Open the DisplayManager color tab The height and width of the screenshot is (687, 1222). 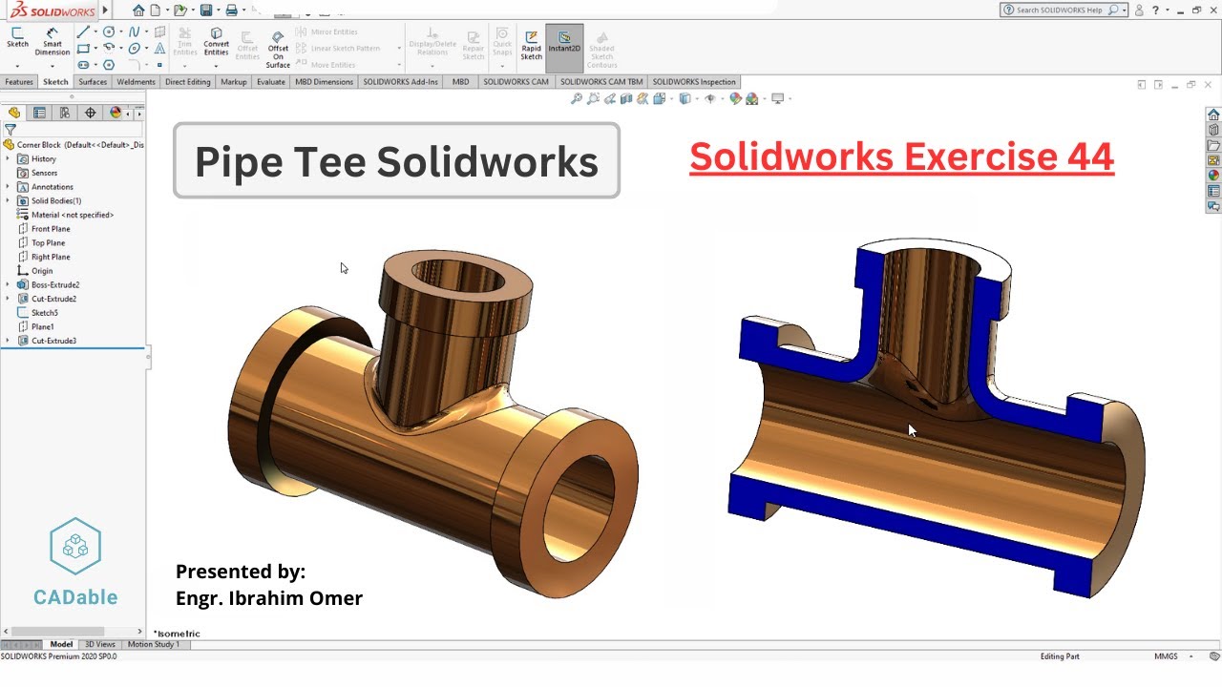[116, 113]
